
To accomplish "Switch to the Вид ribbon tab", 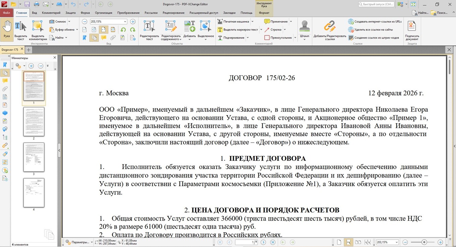I will tap(35, 13).
